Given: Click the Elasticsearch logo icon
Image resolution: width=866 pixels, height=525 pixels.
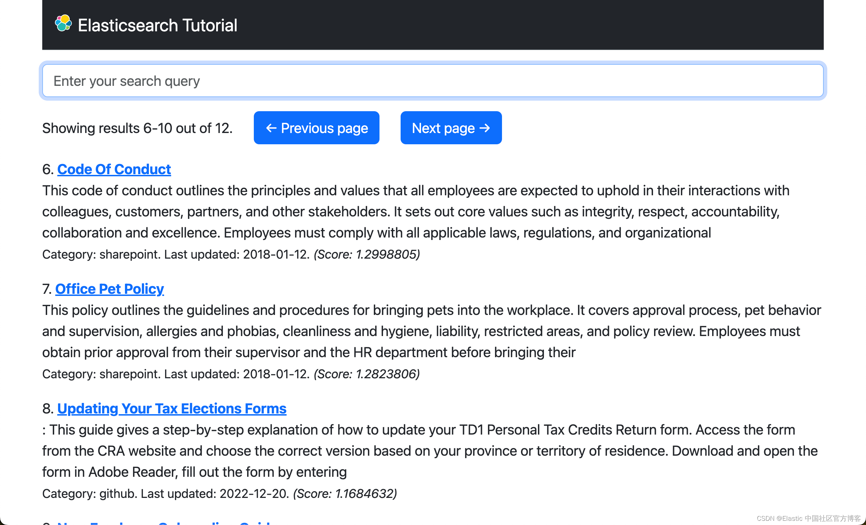Looking at the screenshot, I should [x=63, y=23].
